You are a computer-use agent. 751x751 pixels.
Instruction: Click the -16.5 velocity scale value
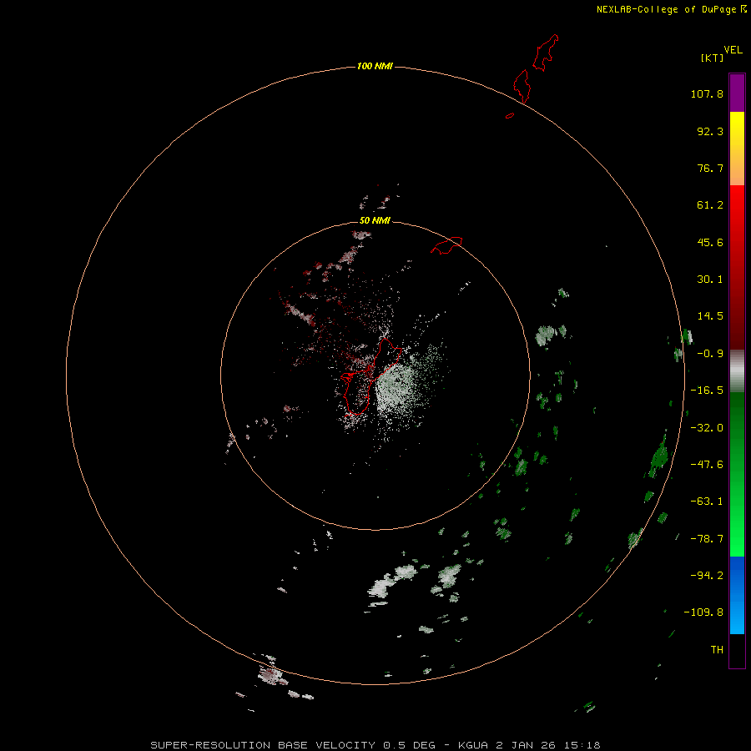(707, 391)
